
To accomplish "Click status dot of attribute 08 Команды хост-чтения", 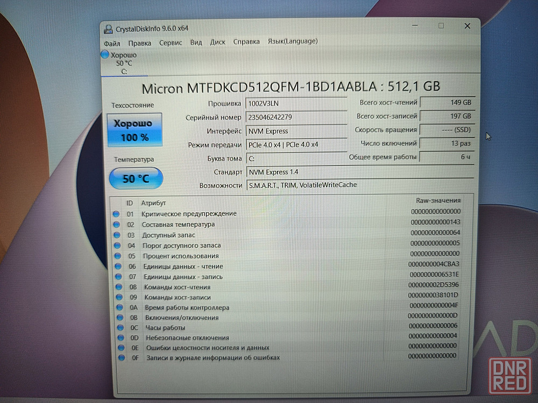I will click(119, 286).
